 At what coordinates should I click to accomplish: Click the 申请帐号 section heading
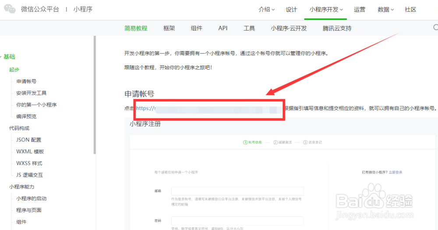coord(139,94)
